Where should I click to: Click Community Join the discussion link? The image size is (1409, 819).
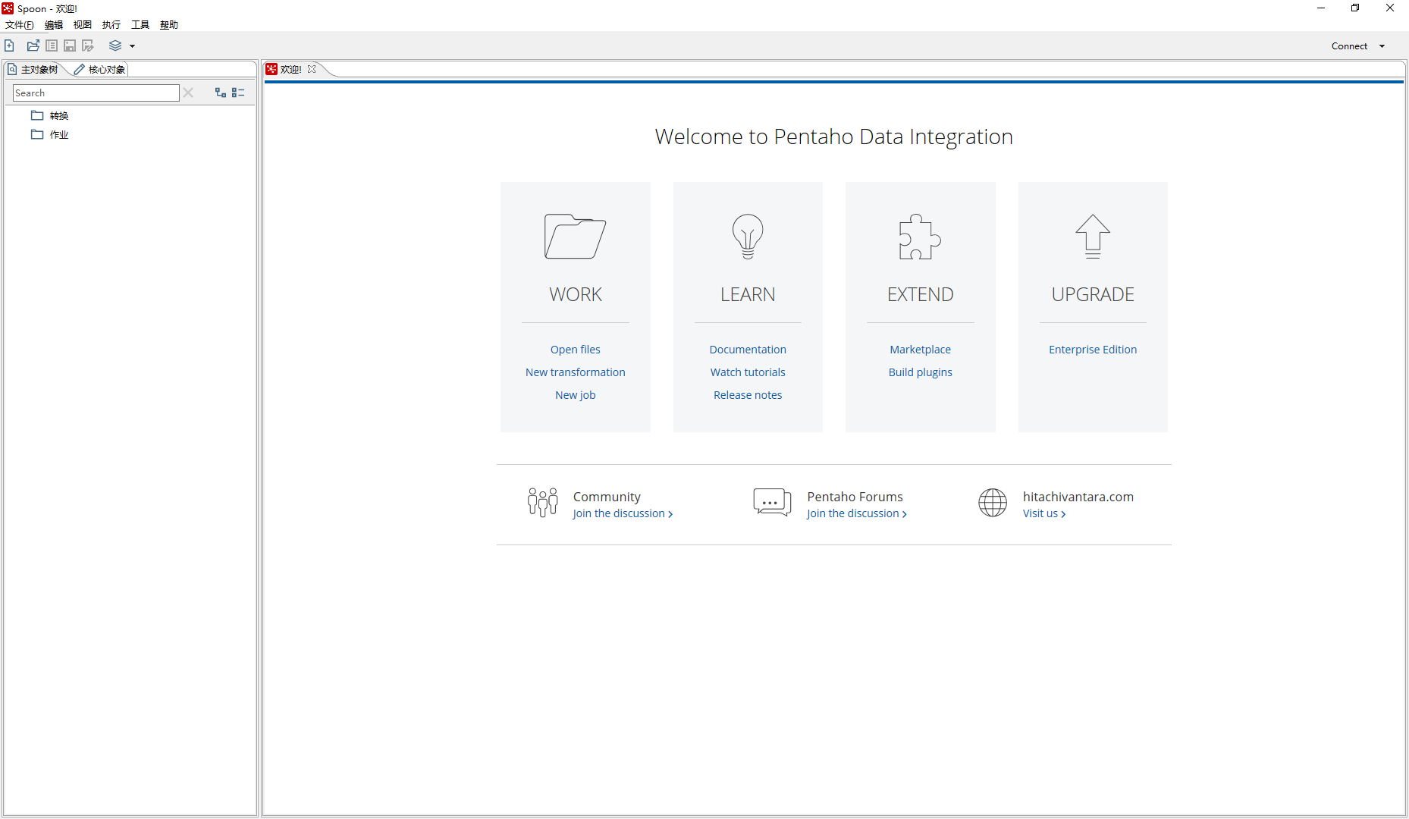point(623,513)
